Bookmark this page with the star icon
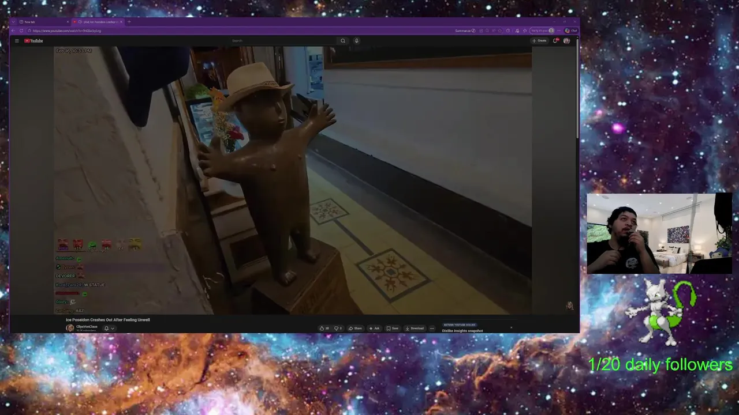739x415 pixels. pyautogui.click(x=499, y=31)
